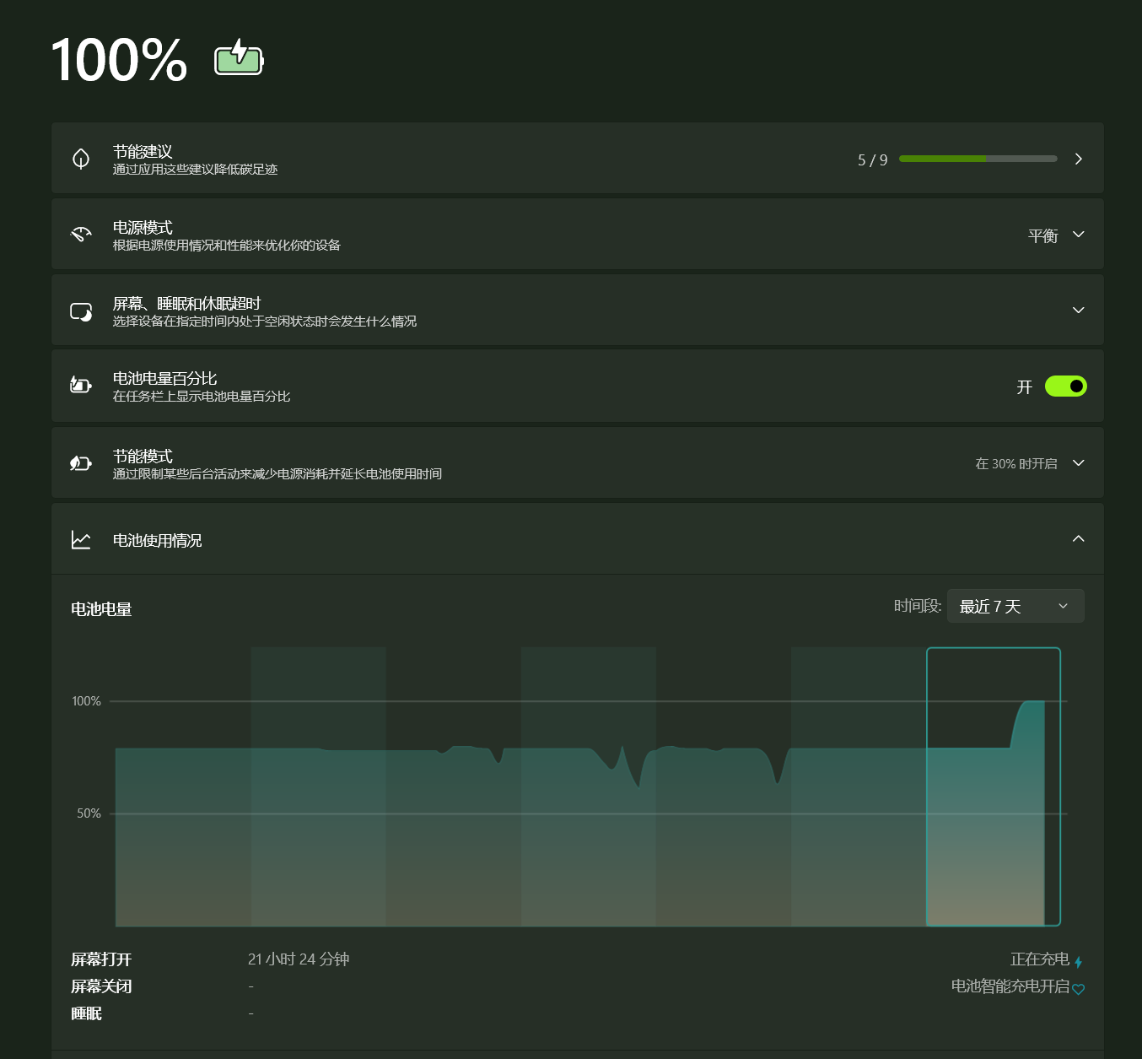Open the 时间段 最近 7 天 dropdown
The height and width of the screenshot is (1059, 1142).
pos(1015,606)
